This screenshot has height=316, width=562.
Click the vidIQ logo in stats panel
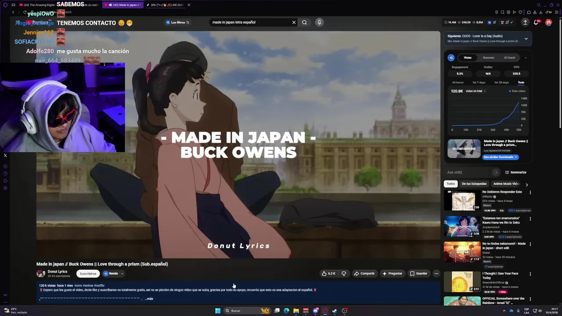[451, 57]
